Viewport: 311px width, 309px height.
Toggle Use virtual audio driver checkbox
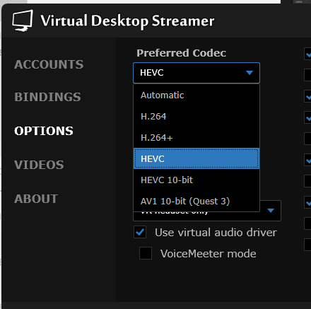[x=140, y=232]
